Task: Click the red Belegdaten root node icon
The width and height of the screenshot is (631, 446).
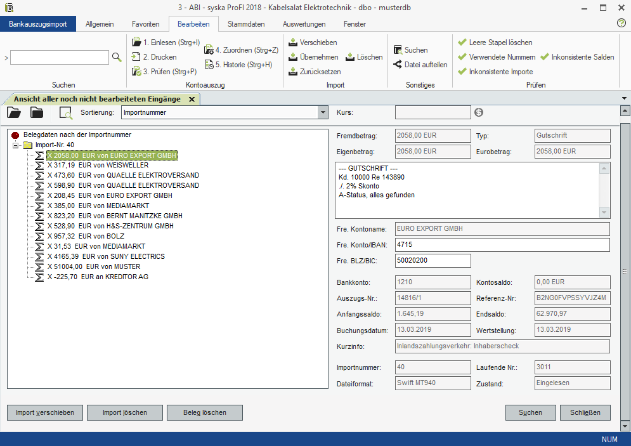Action: point(15,135)
